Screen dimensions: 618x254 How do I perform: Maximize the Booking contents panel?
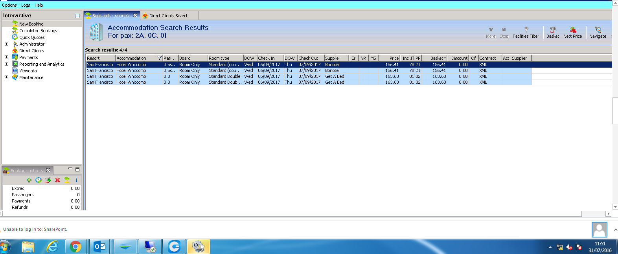click(x=77, y=169)
